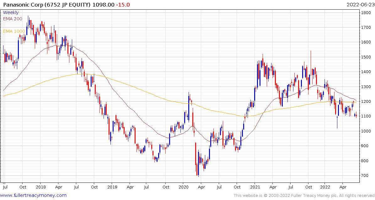Click the 'EMA 1000' legend label
This screenshot has width=375, height=200.
[x=14, y=31]
